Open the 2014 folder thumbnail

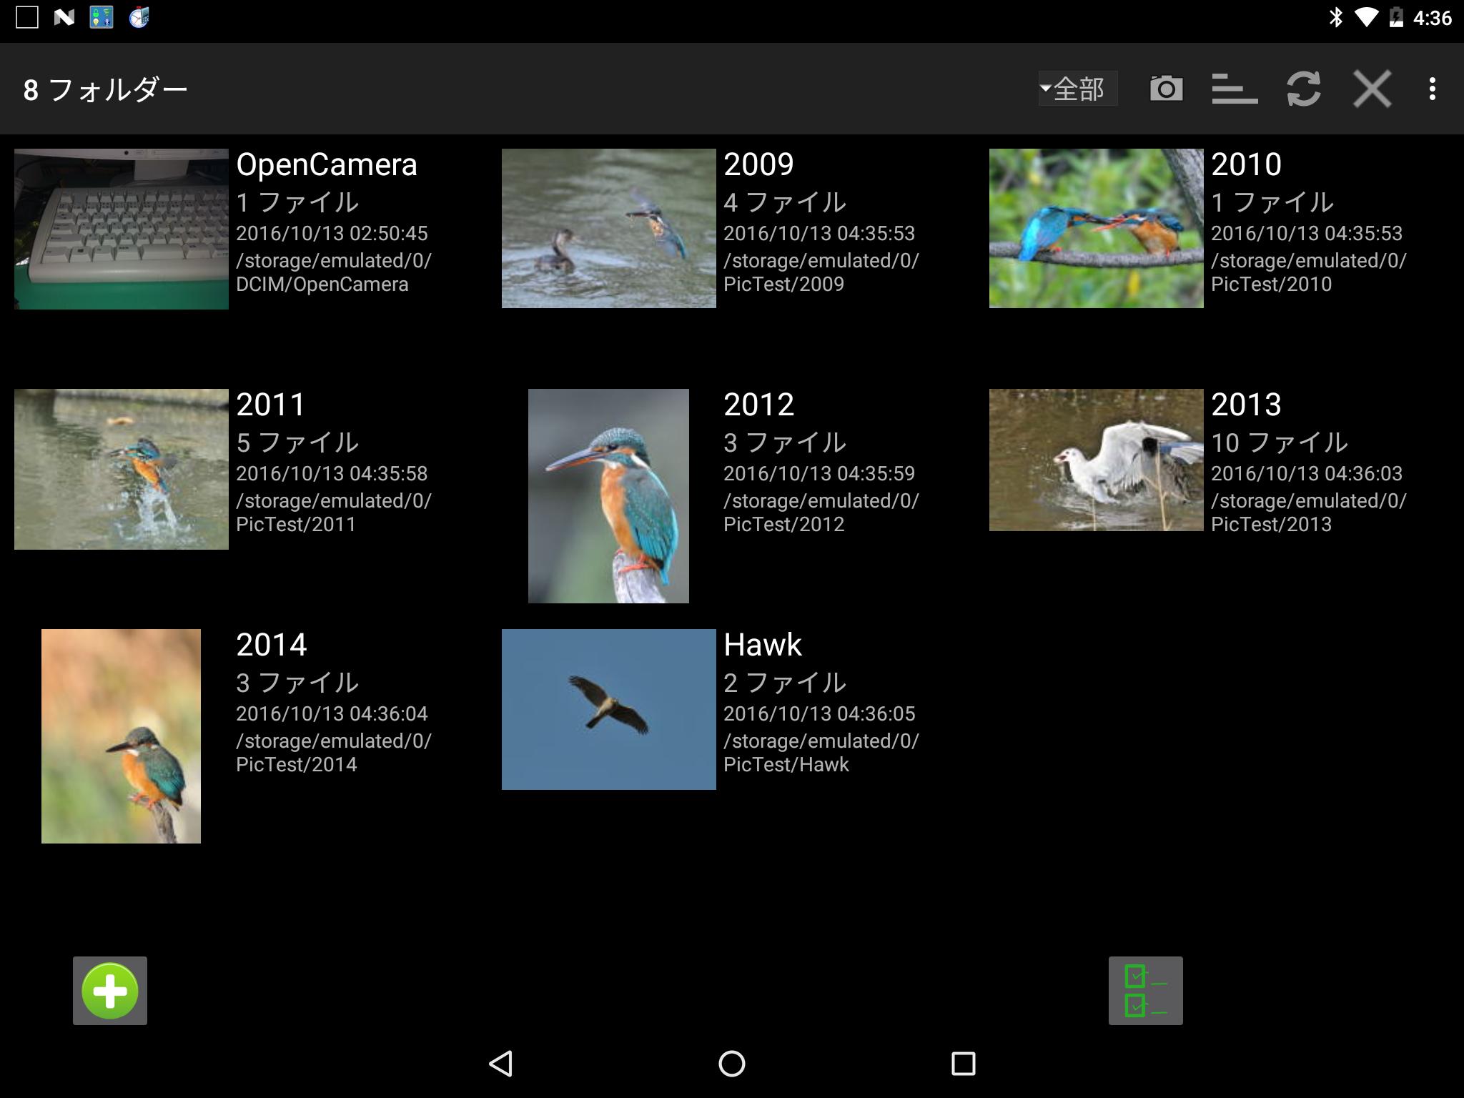tap(121, 736)
